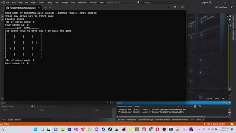236x133 pixels.
Task: Click Add to Source Control button
Action: tap(216, 124)
